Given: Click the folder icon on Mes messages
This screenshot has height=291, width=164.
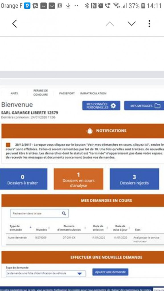Looking at the screenshot, I should (x=157, y=106).
